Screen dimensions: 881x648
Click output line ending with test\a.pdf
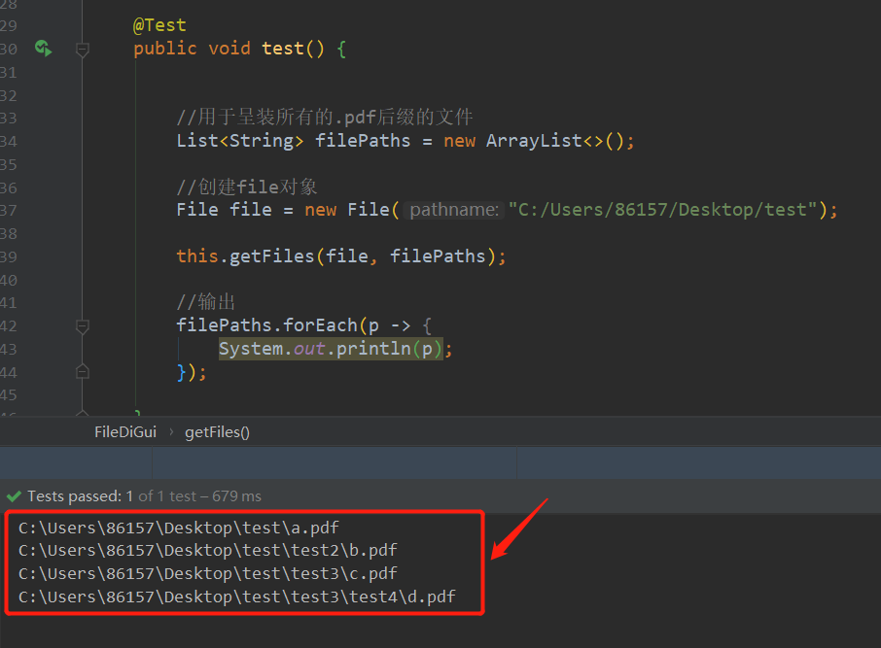[x=179, y=528]
